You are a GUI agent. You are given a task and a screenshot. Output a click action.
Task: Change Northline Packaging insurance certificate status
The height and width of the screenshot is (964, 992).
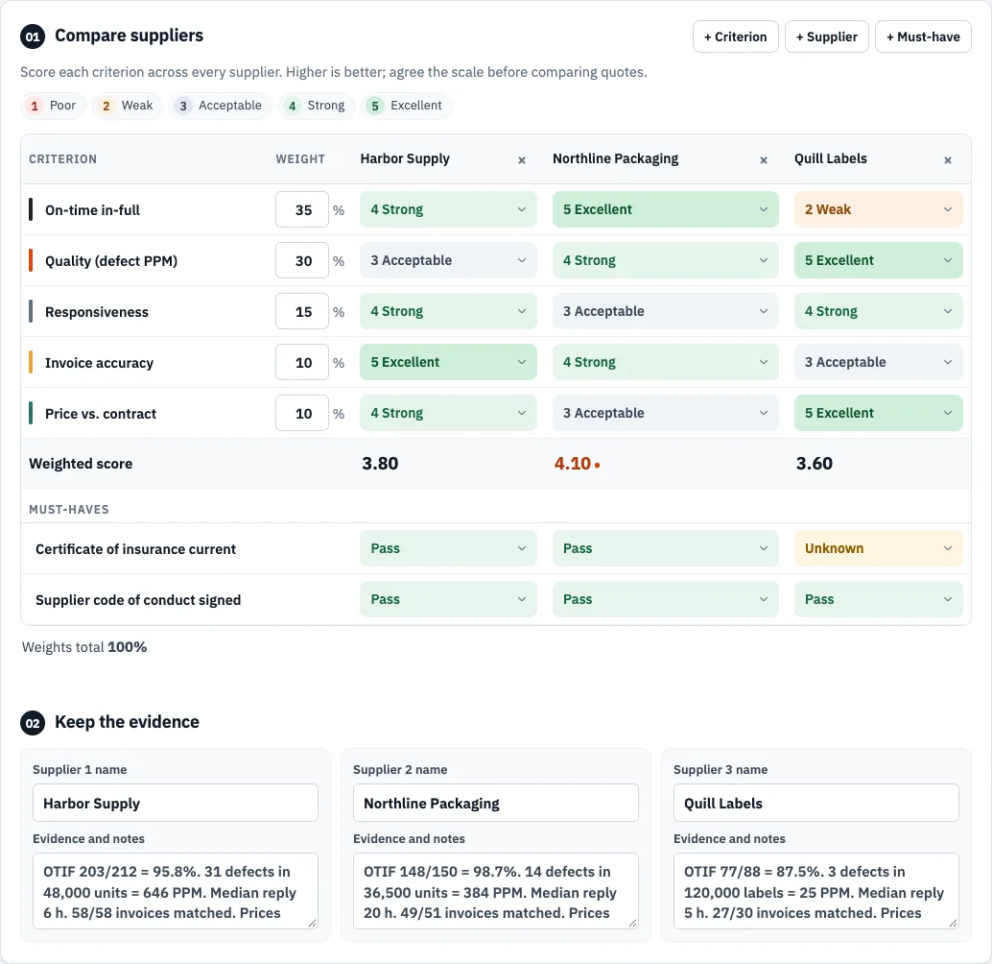[x=665, y=548]
